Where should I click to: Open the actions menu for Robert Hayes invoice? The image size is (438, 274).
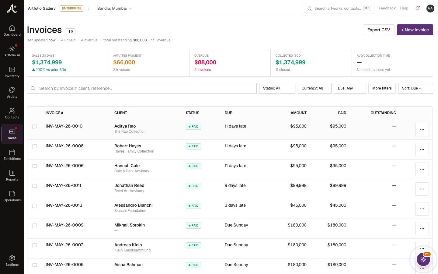(422, 149)
